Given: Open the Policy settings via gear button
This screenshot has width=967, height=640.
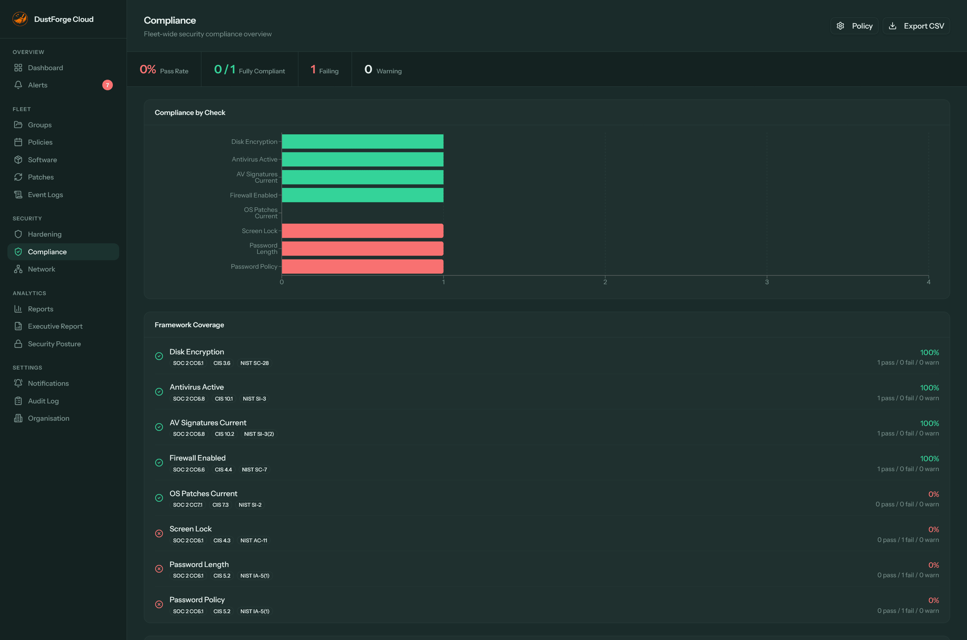Looking at the screenshot, I should (x=855, y=25).
